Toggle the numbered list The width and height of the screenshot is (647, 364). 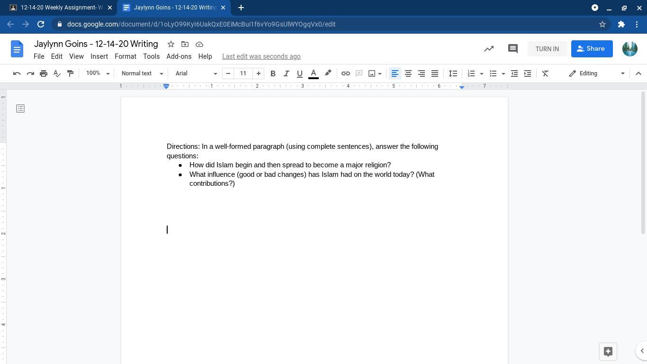point(471,73)
